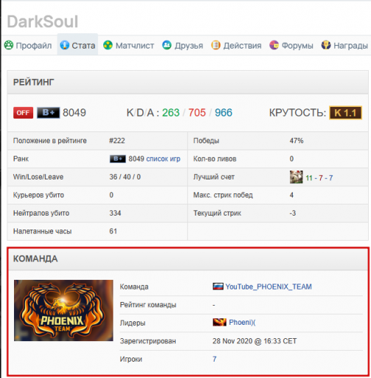Open the YouTube_PHOENIX_TEAM team link

(268, 286)
